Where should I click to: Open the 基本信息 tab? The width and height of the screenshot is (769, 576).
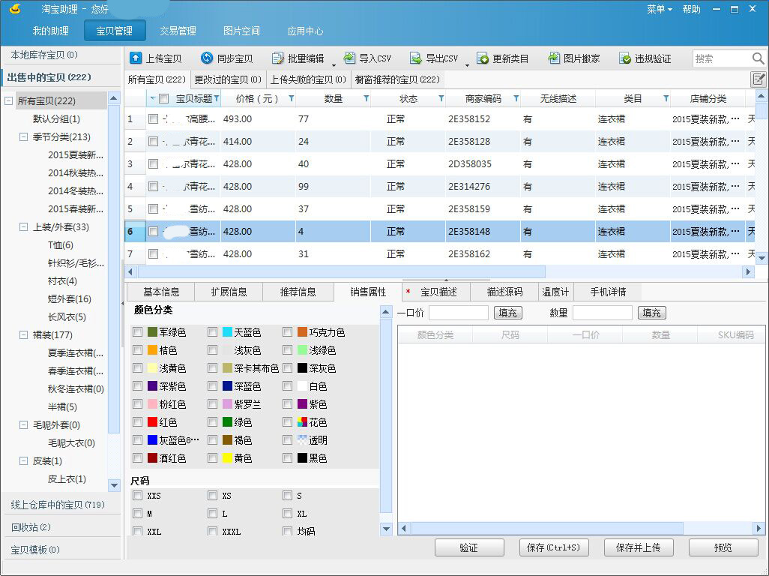tap(161, 292)
